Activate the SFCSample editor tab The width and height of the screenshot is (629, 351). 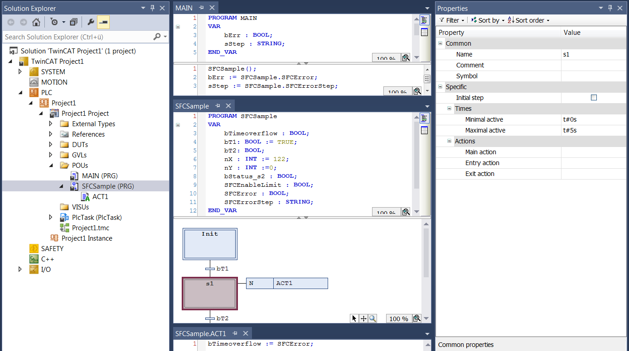192,106
